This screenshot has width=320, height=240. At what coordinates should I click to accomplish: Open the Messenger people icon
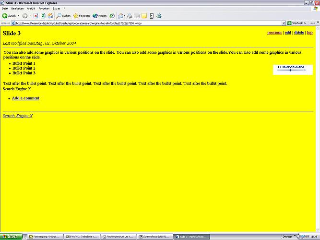(159, 16)
